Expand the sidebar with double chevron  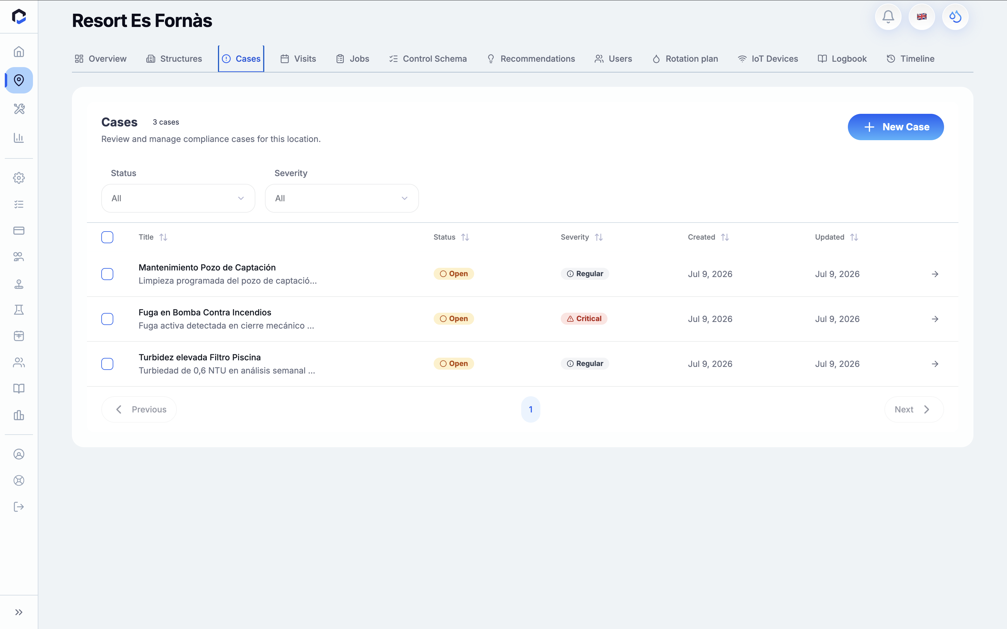point(19,612)
